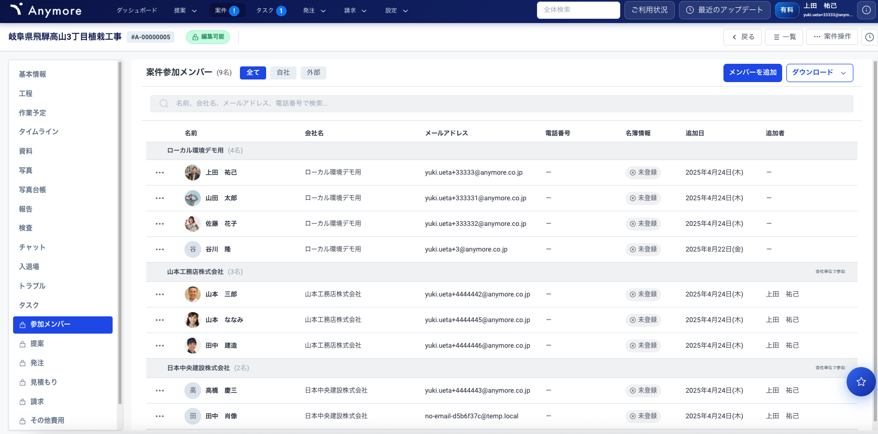Click the メンバーを追加 button

[x=752, y=73]
